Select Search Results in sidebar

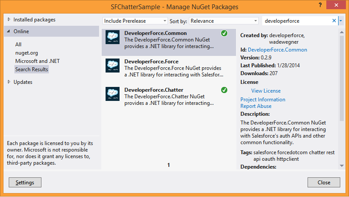(31, 69)
